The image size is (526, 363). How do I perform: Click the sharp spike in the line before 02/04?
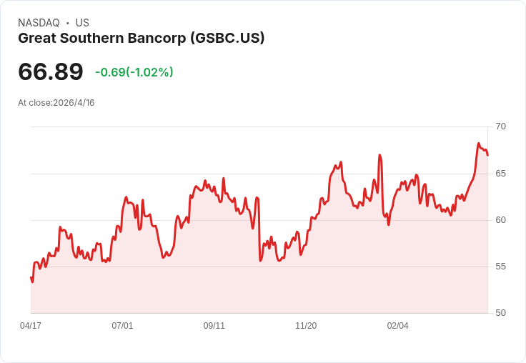coord(379,155)
